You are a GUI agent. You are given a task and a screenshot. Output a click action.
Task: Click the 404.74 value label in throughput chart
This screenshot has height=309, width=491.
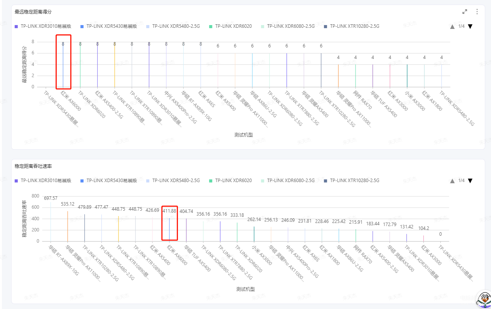click(x=186, y=211)
